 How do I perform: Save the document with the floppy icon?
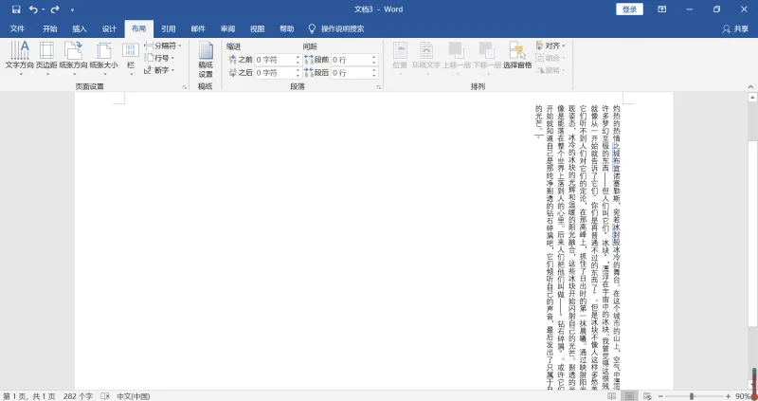tap(16, 9)
